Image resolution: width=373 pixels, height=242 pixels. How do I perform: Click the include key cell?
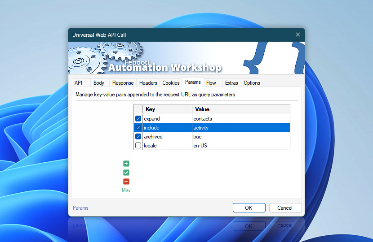pos(167,128)
